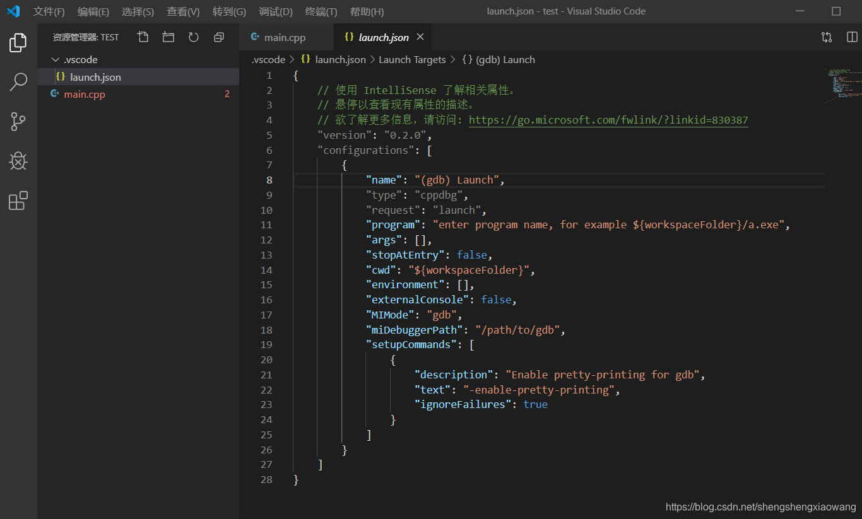Image resolution: width=862 pixels, height=519 pixels.
Task: Switch to the main.cpp editor tab
Action: tap(286, 37)
